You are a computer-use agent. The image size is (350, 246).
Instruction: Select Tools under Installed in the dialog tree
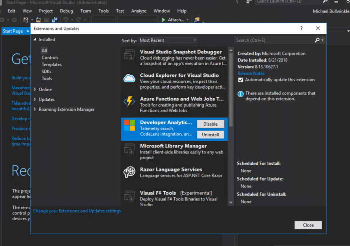point(47,78)
